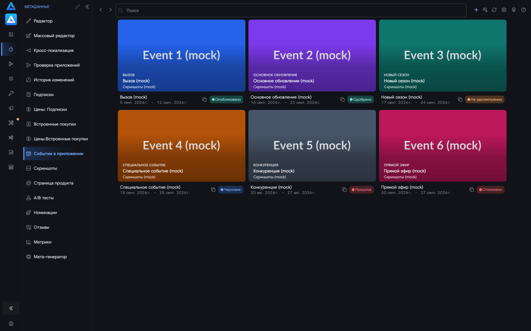Open Встроенные покупки section
Image resolution: width=531 pixels, height=331 pixels.
tap(57, 124)
